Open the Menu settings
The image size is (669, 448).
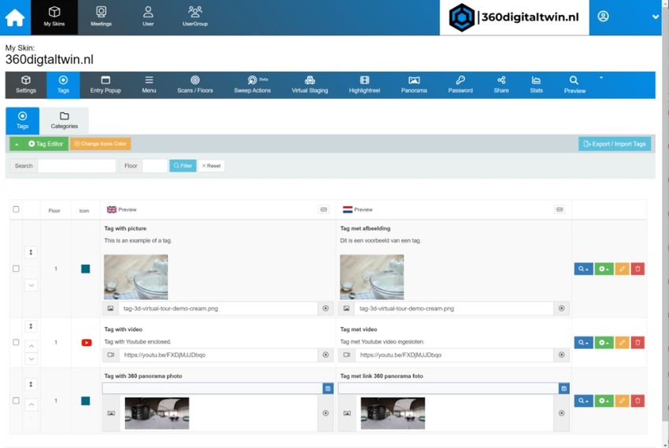click(149, 85)
